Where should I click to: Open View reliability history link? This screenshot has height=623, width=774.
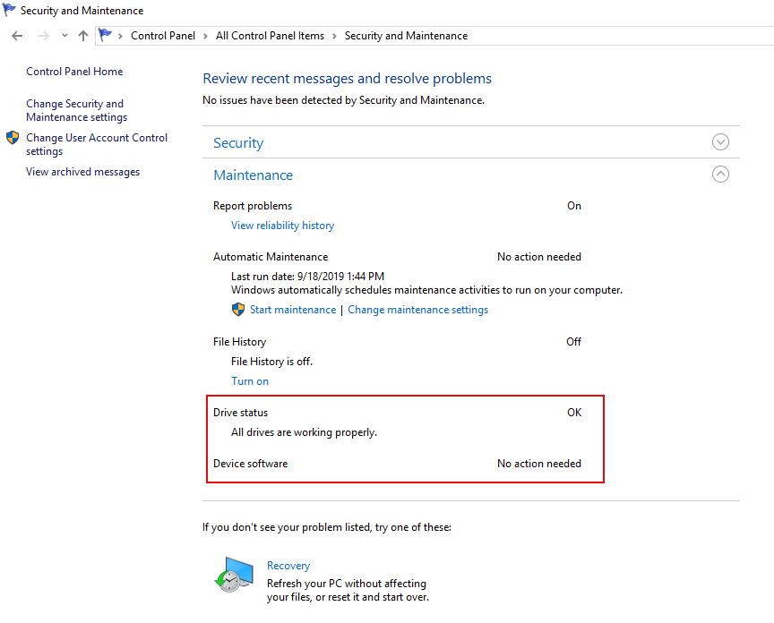(x=282, y=226)
